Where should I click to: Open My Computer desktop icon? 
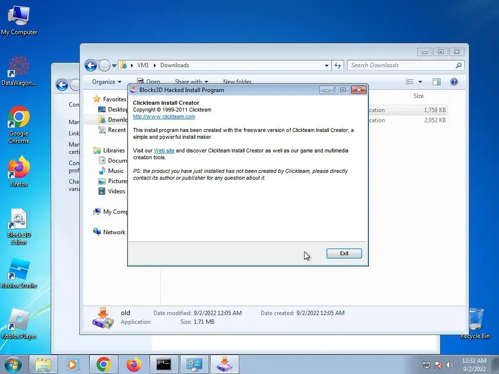[x=19, y=19]
